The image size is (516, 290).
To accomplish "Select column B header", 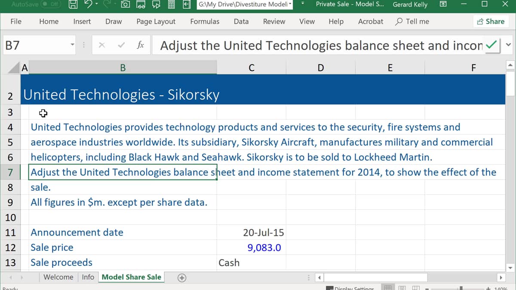I will click(x=123, y=67).
